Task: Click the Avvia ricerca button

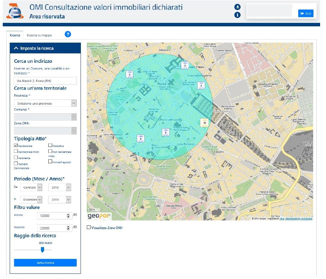Action: [45, 263]
